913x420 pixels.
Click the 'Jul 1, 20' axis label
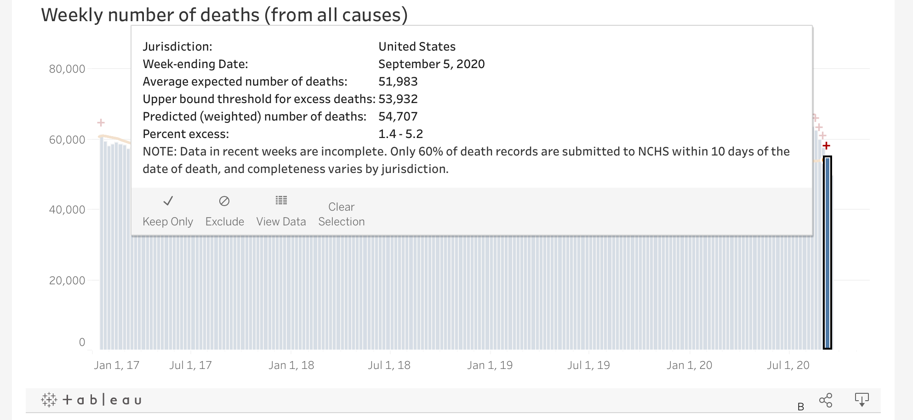788,365
